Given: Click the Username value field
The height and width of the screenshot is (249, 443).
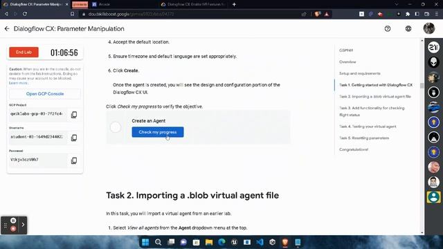Looking at the screenshot, I should coord(38,137).
